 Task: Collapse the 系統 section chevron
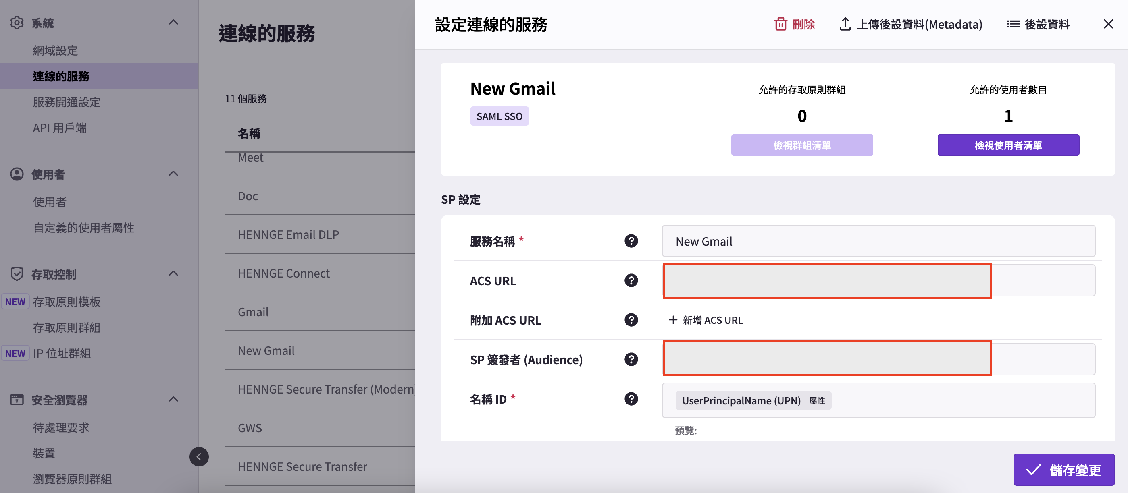tap(173, 22)
